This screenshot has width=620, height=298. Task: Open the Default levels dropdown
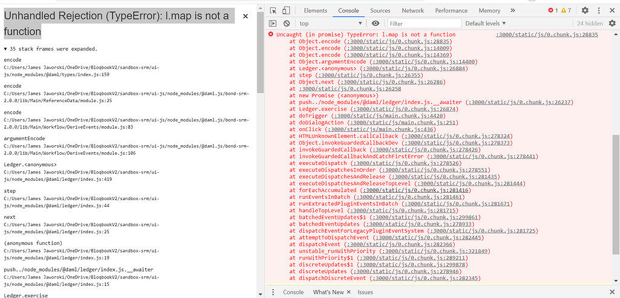click(486, 24)
